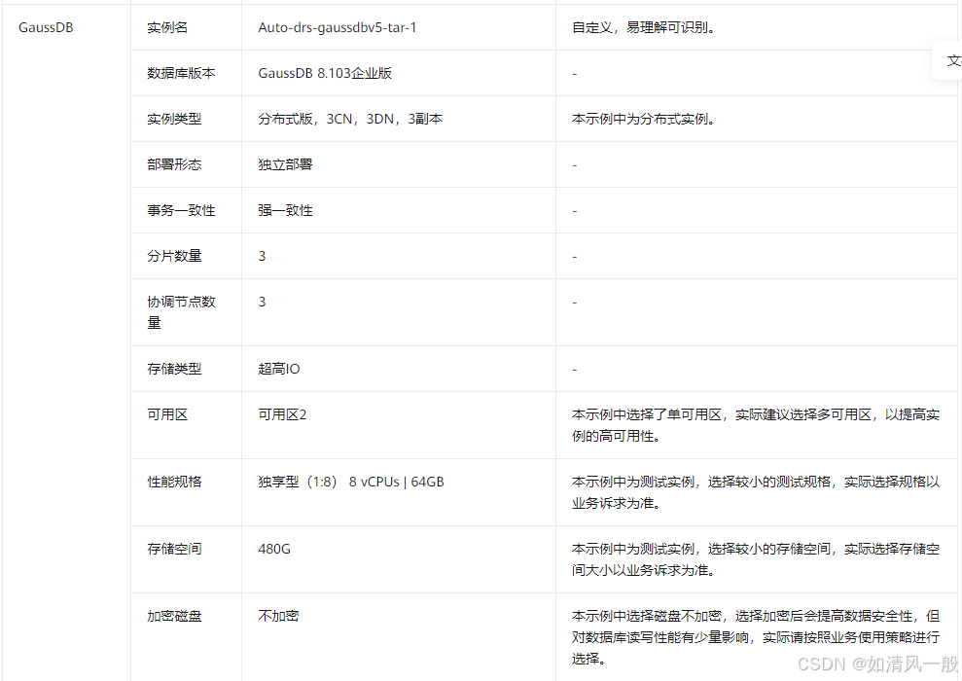Click the 协调节点数量 parameter label

(181, 312)
